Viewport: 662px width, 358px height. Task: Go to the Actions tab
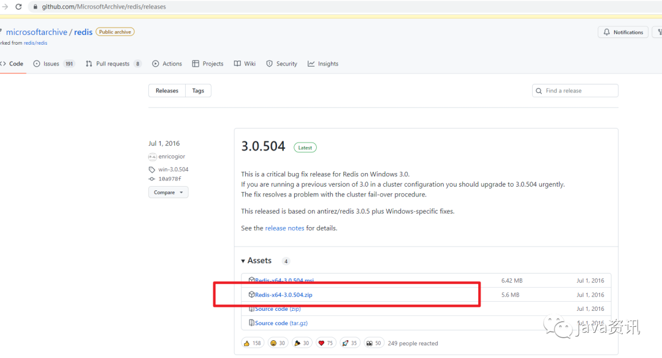tap(167, 64)
